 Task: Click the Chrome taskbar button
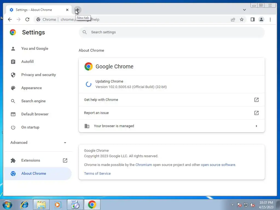point(92,205)
